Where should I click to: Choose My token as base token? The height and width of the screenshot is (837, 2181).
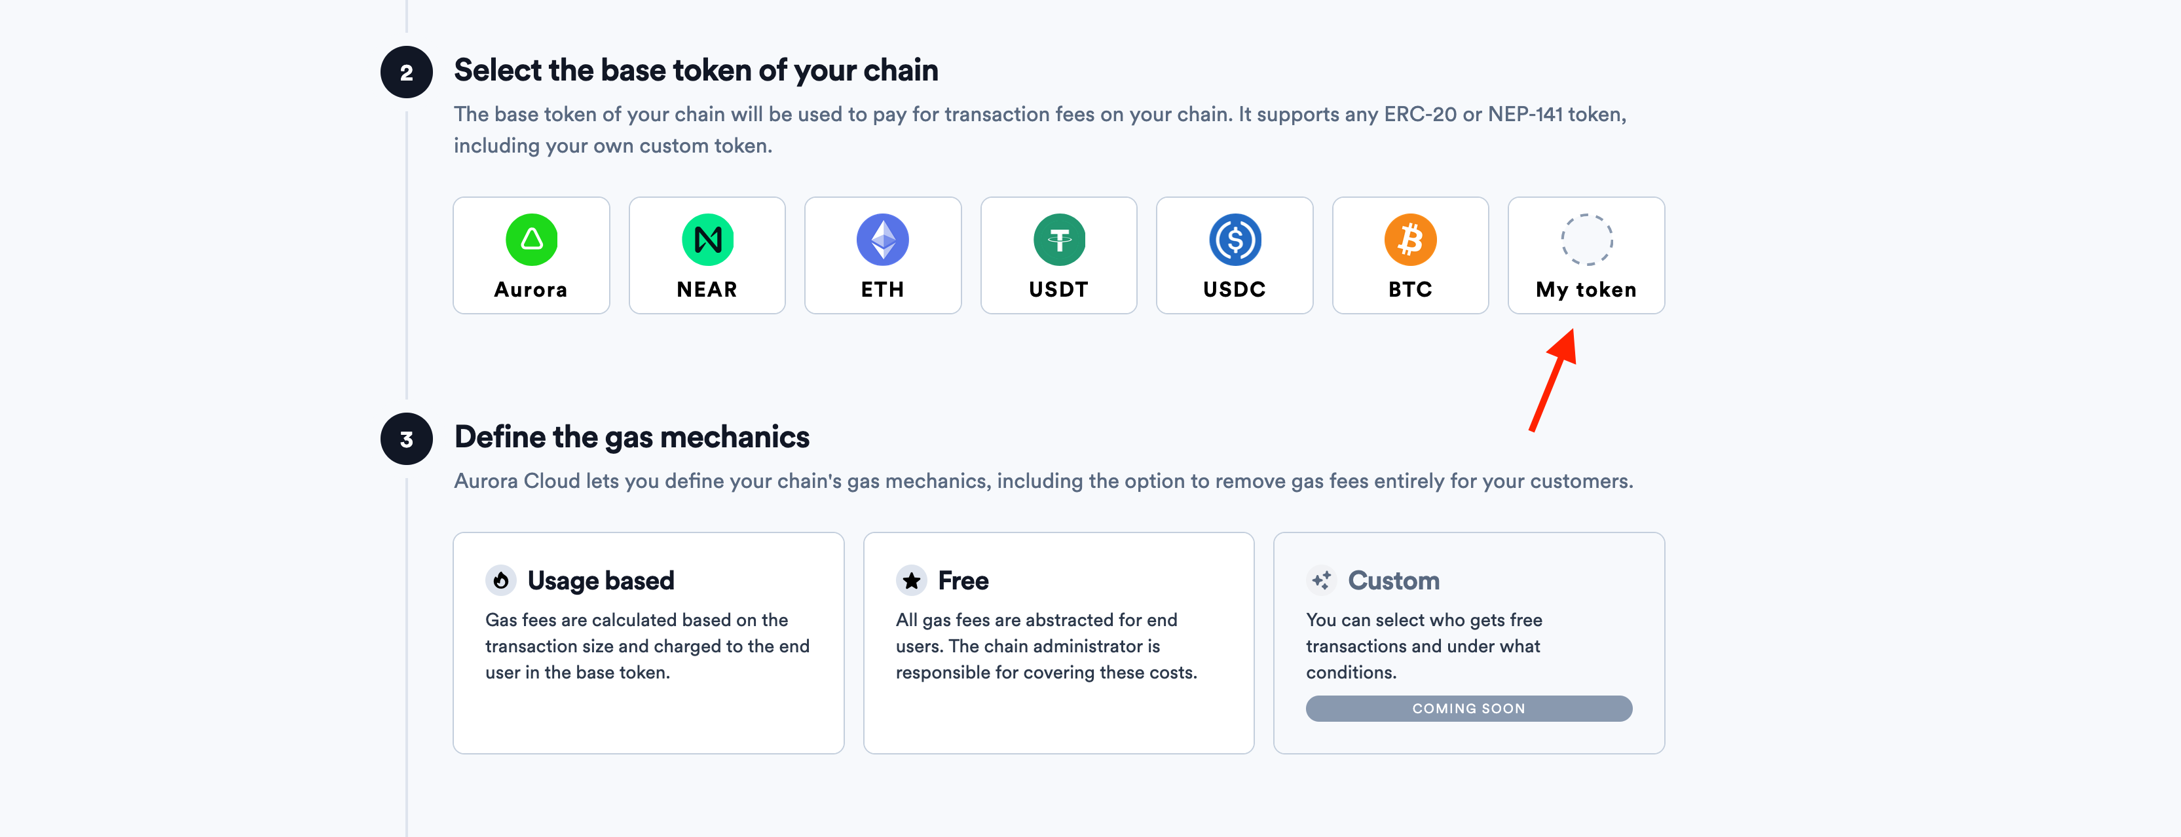point(1586,255)
